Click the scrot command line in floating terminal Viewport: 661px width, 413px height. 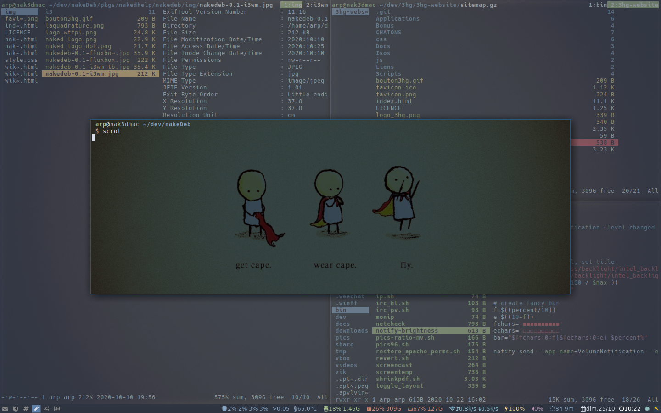(x=108, y=131)
